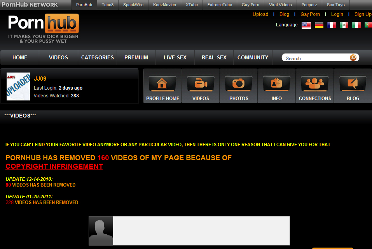Open the CATEGORIES nav tab
Viewport: 372px width, 249px height.
coord(98,57)
